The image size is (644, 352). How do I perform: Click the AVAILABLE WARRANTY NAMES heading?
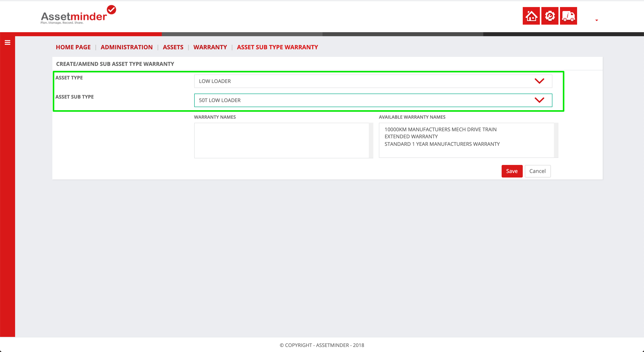coord(412,117)
